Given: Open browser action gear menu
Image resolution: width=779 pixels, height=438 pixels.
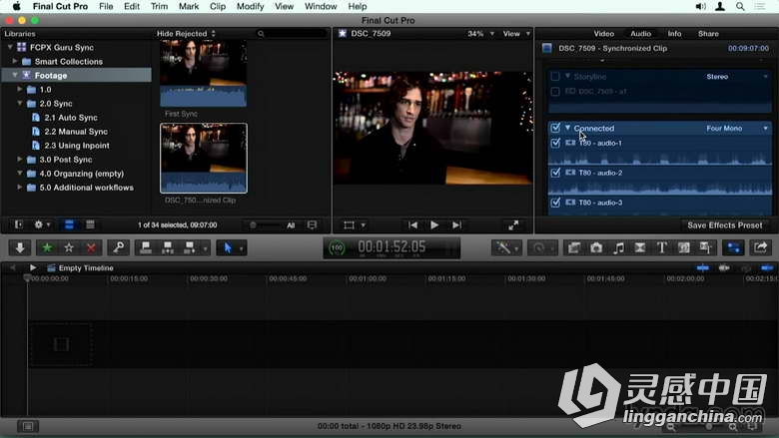Looking at the screenshot, I should click(42, 224).
